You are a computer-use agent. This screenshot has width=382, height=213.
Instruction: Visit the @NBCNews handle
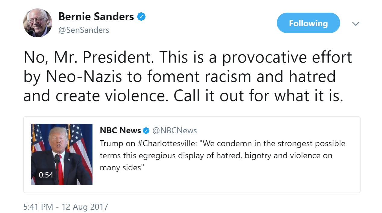pos(174,131)
